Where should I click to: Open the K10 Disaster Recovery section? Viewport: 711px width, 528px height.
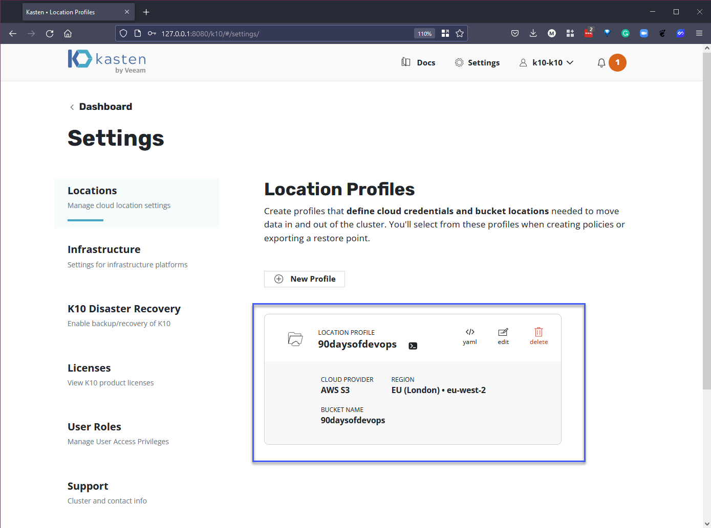124,309
